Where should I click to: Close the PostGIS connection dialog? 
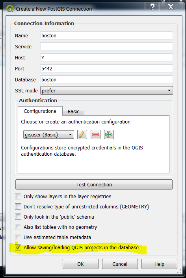(x=171, y=7)
